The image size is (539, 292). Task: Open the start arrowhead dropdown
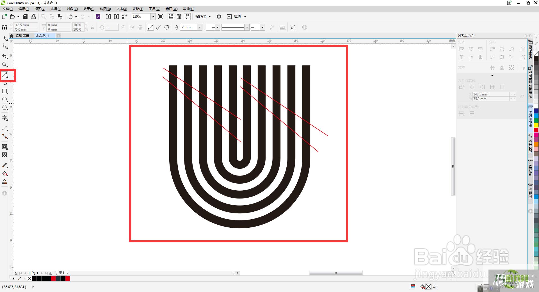tap(218, 27)
